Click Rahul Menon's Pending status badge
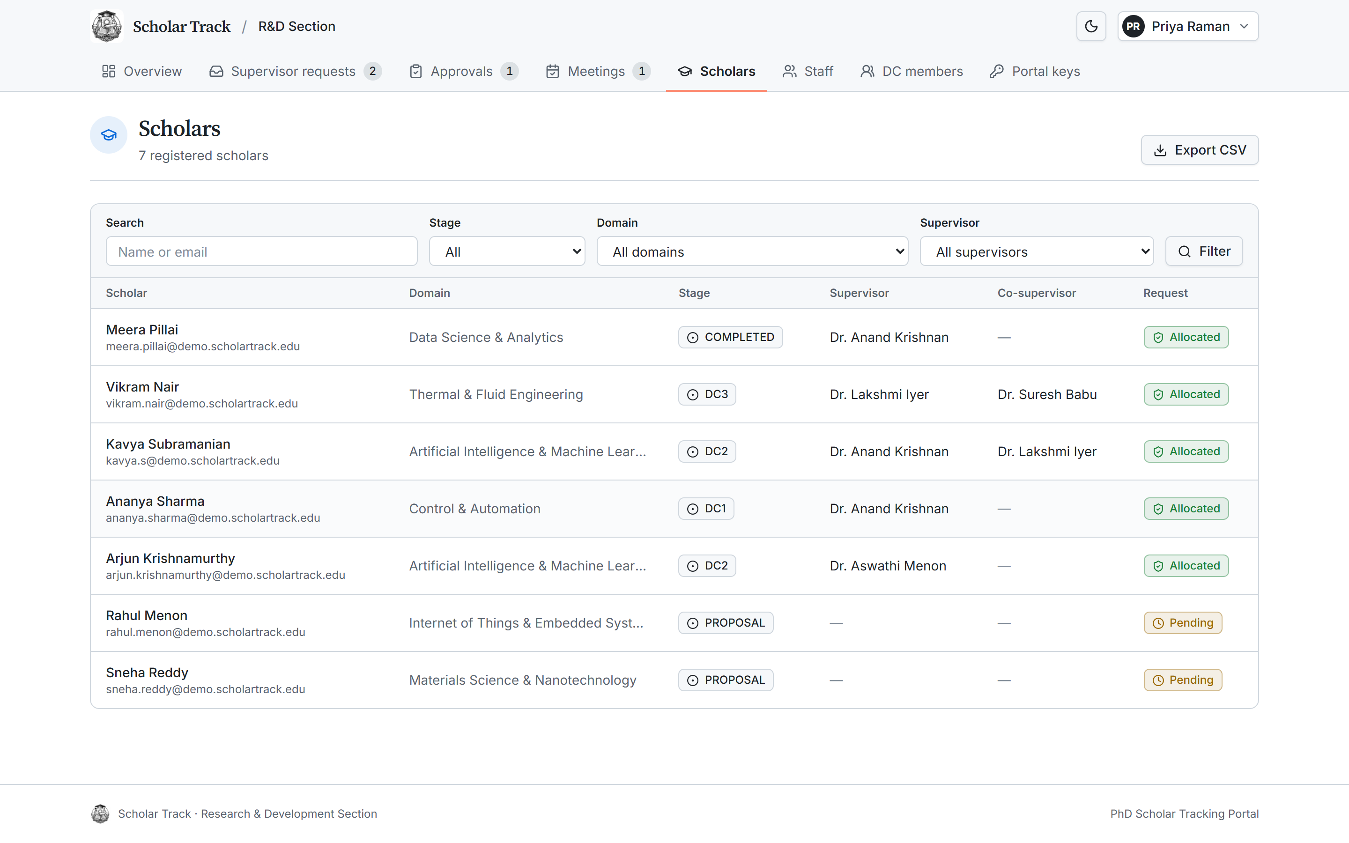1349x843 pixels. (1183, 623)
